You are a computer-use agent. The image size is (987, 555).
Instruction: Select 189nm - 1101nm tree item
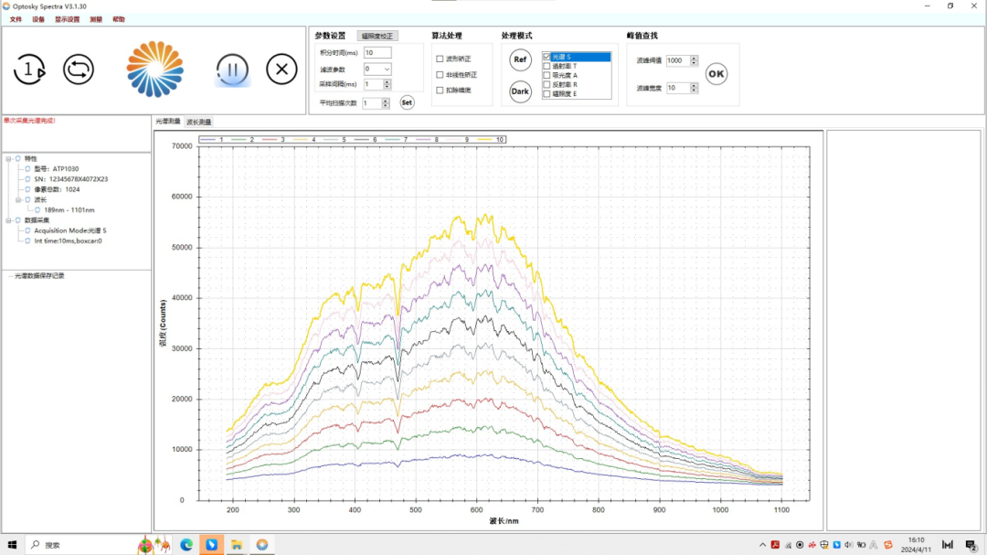(x=69, y=210)
